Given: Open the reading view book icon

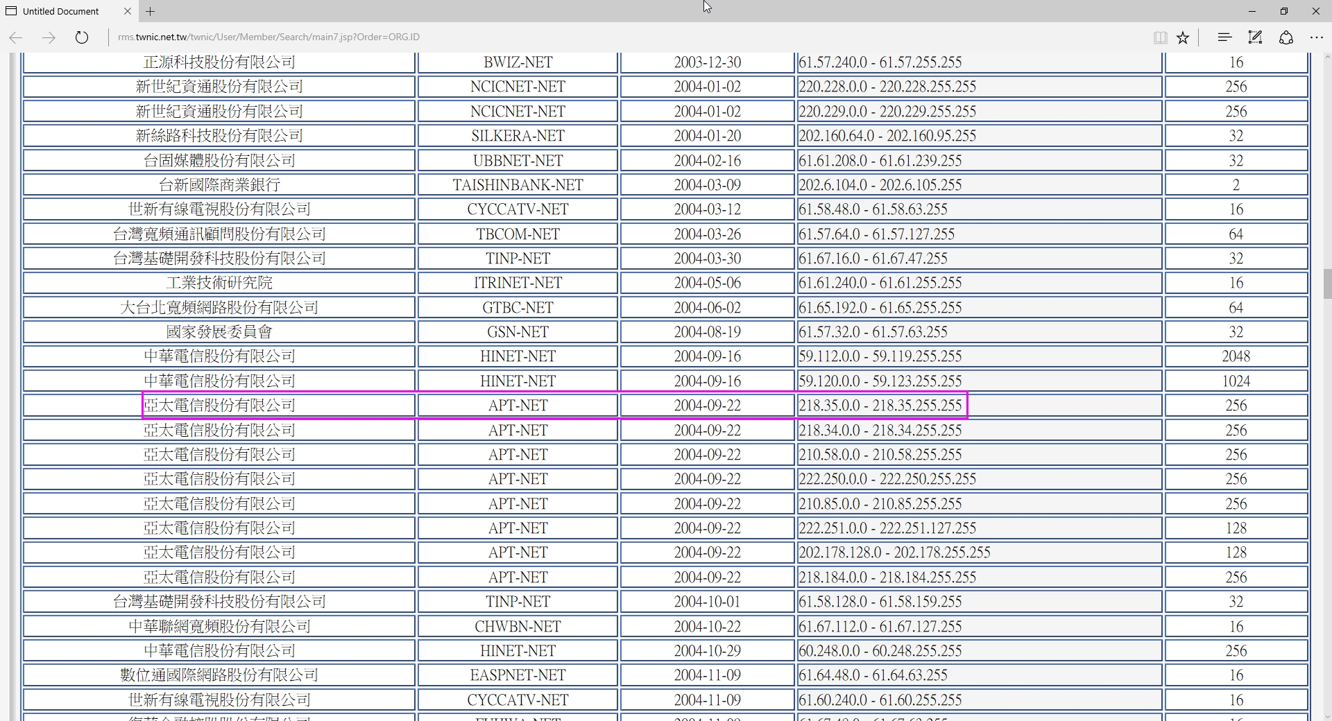Looking at the screenshot, I should pyautogui.click(x=1160, y=37).
